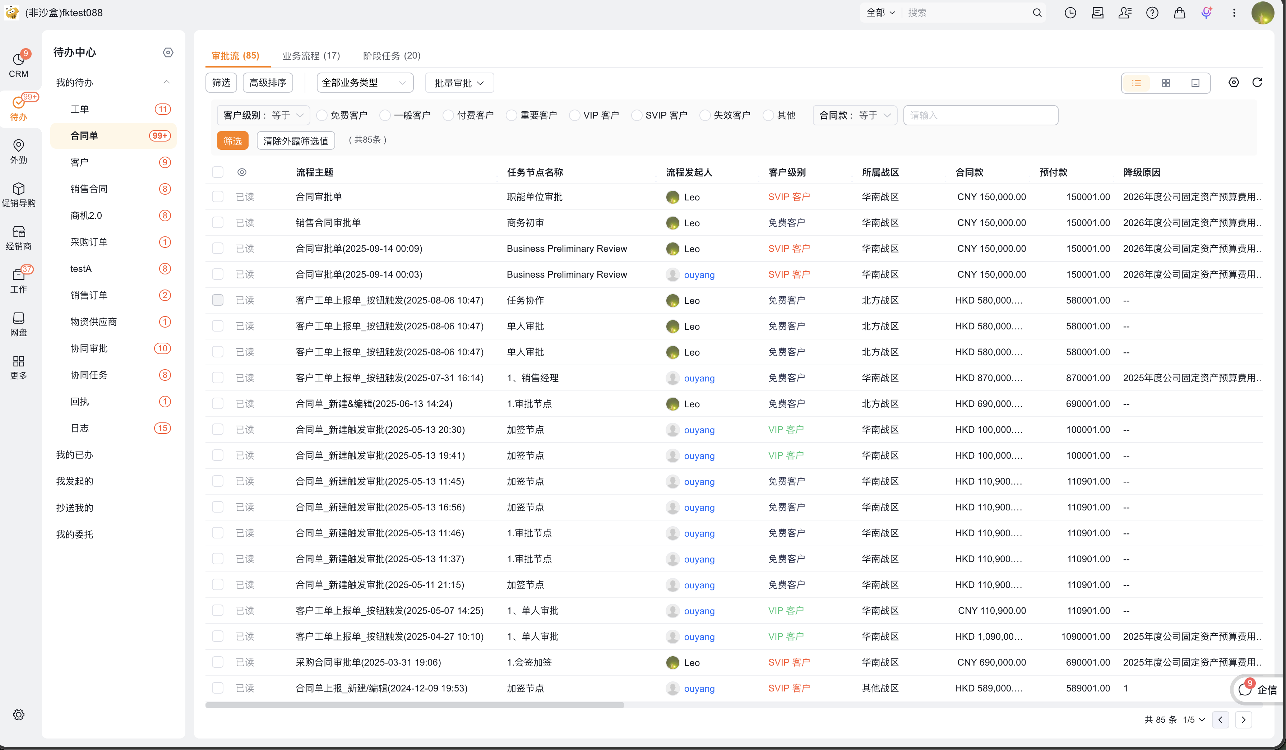Open the 全部 search scope dropdown
The height and width of the screenshot is (750, 1286).
pos(880,13)
